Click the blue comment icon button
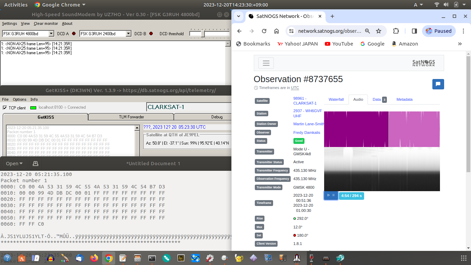The height and width of the screenshot is (265, 471). (x=438, y=84)
